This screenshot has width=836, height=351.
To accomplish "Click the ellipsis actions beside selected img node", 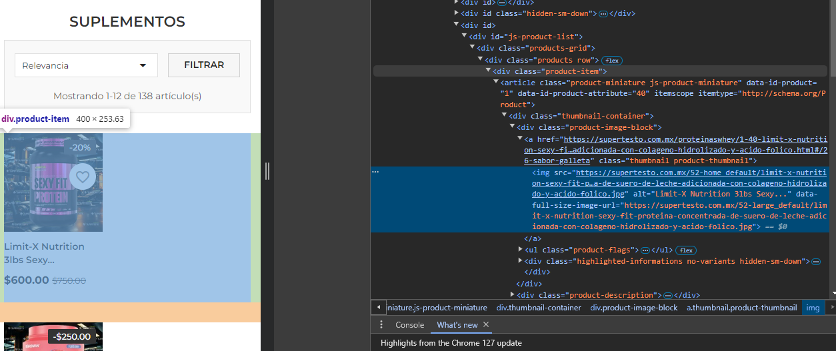I will [375, 172].
